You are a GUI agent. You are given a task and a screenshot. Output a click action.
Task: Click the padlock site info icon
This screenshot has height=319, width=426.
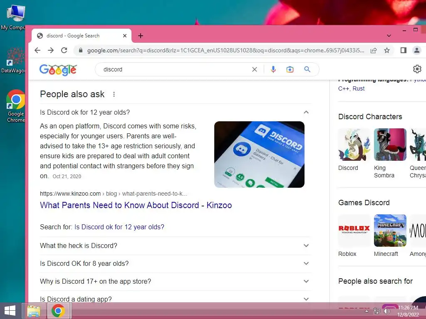click(80, 50)
